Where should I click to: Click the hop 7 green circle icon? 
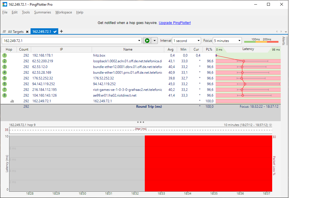[x=4, y=90]
